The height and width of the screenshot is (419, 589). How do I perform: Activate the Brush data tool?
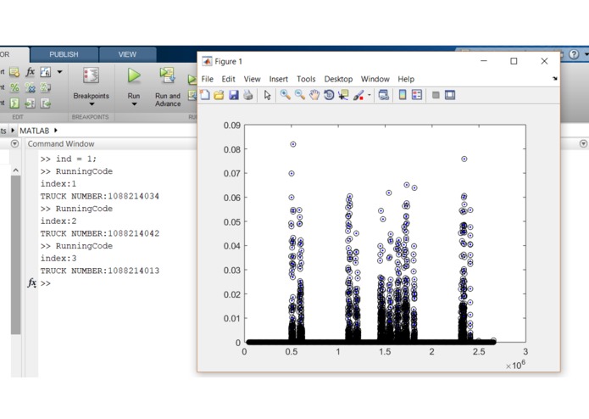tap(358, 95)
